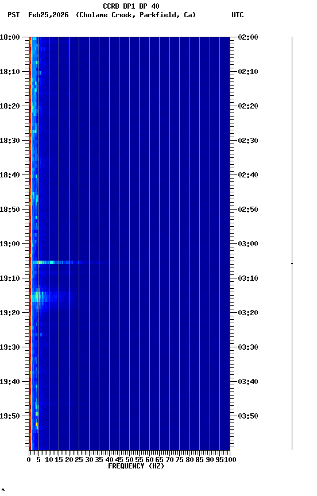Click the 100 Hz frequency axis label
Image resolution: width=317 pixels, height=496 pixels.
point(231,460)
